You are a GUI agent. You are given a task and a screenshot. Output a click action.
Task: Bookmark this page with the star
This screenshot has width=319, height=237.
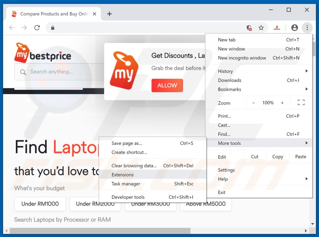coord(261,28)
